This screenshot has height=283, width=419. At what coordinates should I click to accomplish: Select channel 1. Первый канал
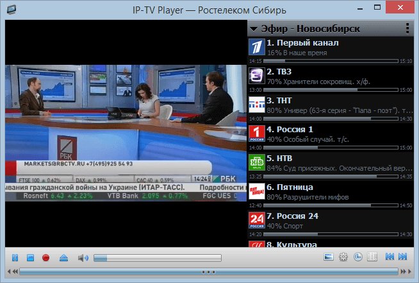331,51
